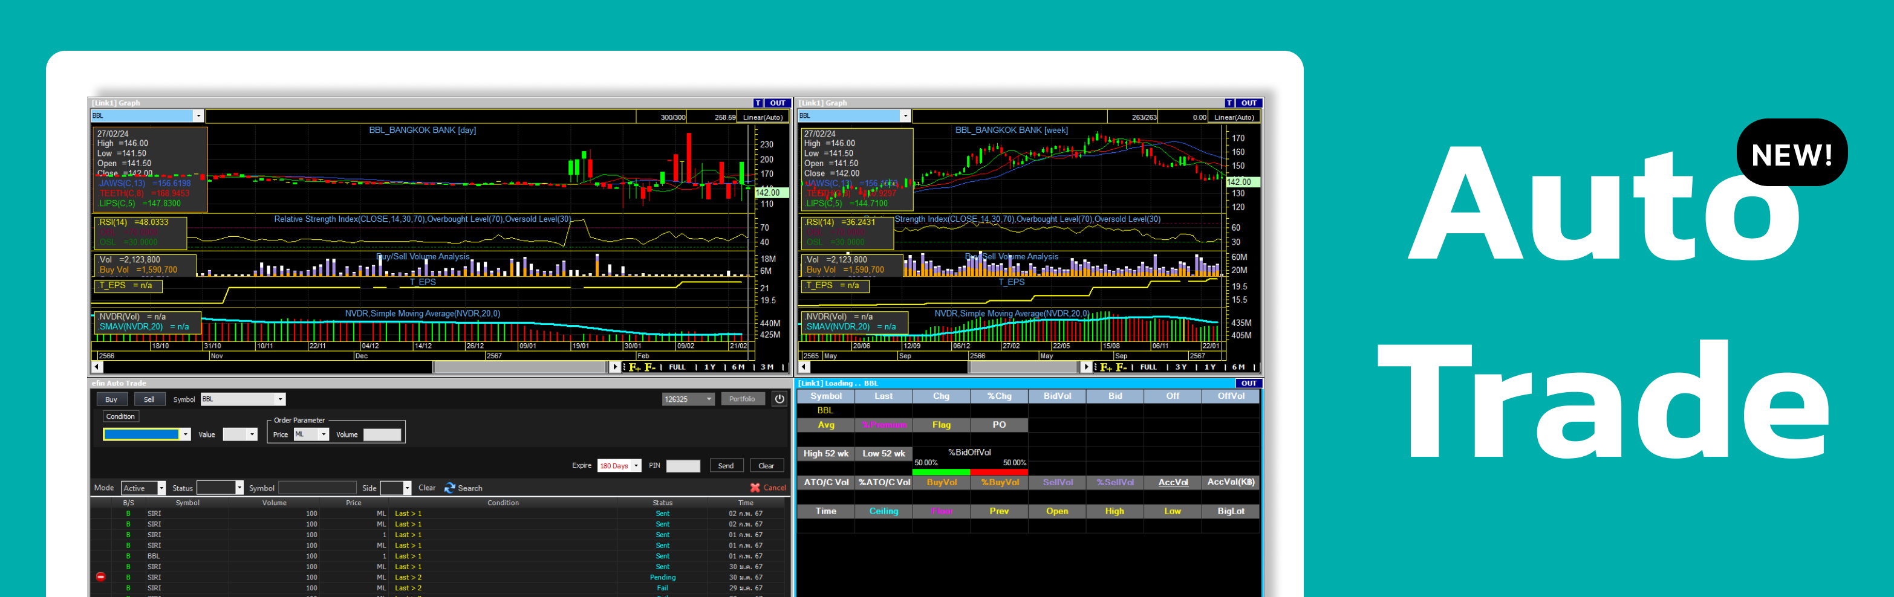The width and height of the screenshot is (1894, 597).
Task: Click the weekly graph horizontal scrollbar thumb
Action: (x=1023, y=366)
